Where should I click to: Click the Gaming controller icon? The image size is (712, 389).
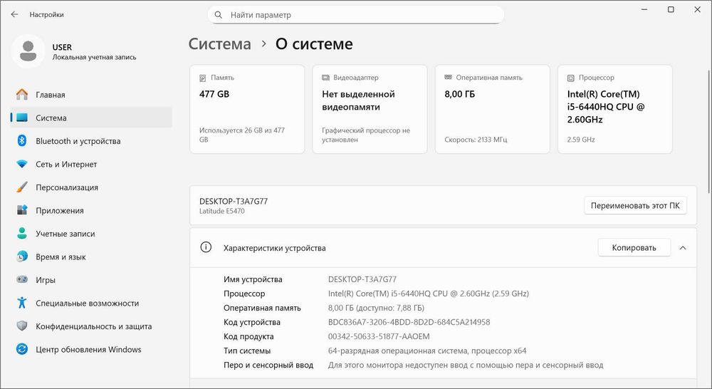click(x=22, y=280)
